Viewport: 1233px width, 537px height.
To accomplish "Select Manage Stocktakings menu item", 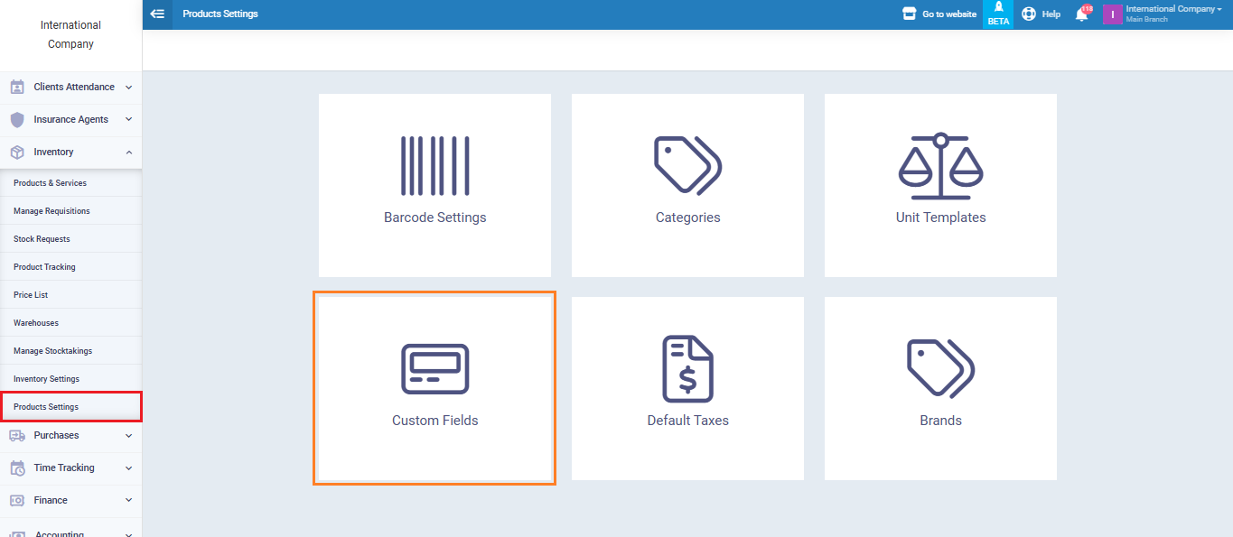I will click(x=53, y=351).
